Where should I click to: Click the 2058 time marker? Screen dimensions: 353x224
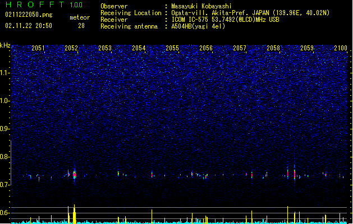click(273, 48)
